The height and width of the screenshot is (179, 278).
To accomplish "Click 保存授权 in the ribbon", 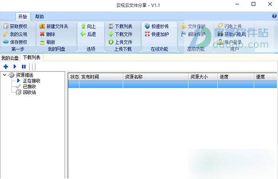I will 15,42.
